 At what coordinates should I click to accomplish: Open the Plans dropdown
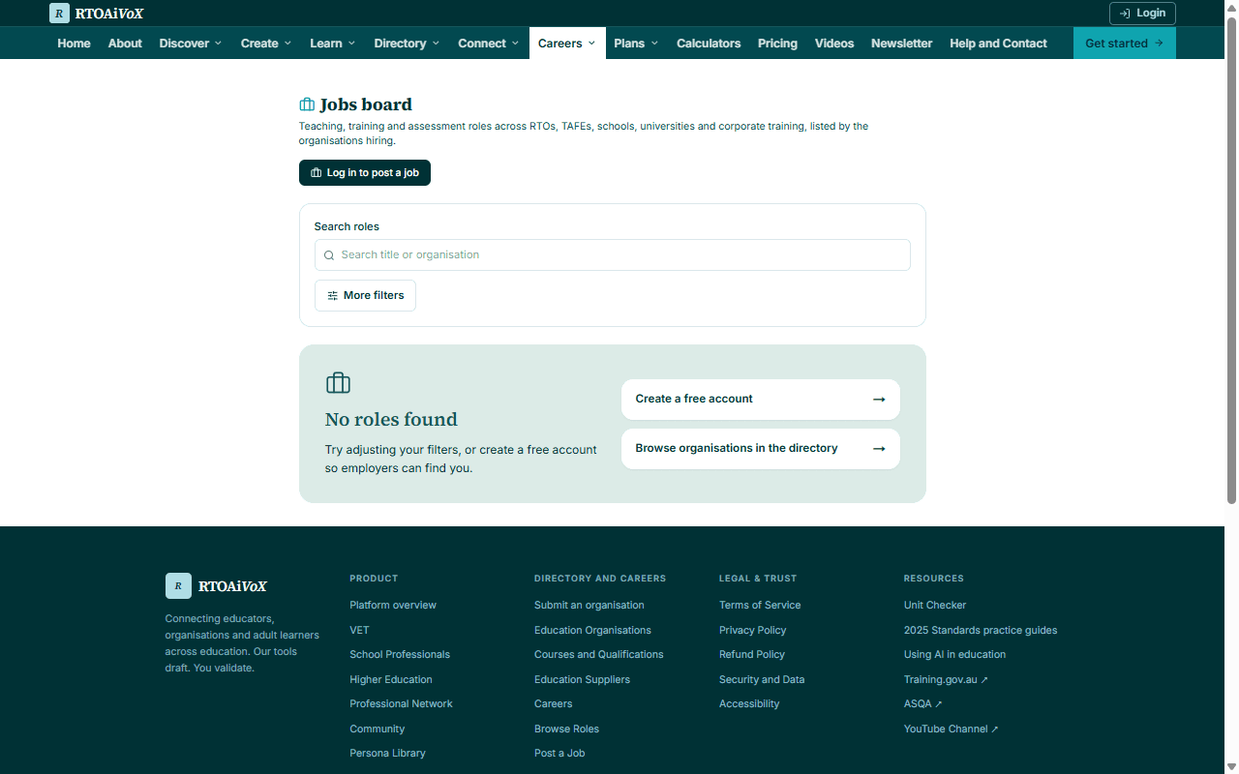636,44
